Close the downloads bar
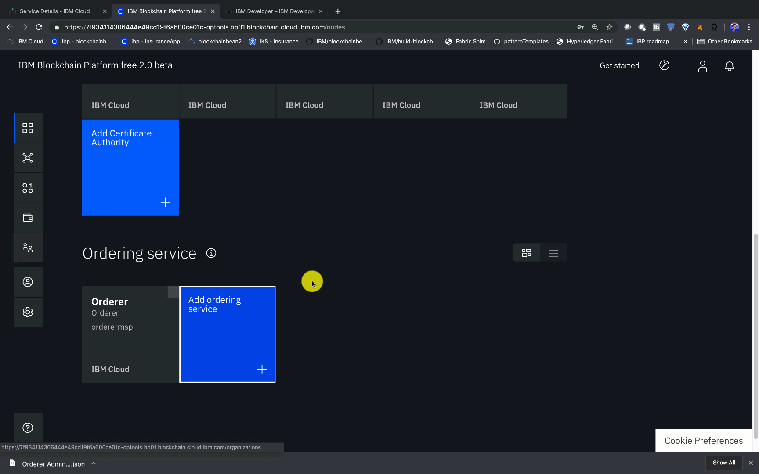The width and height of the screenshot is (759, 474). click(751, 463)
